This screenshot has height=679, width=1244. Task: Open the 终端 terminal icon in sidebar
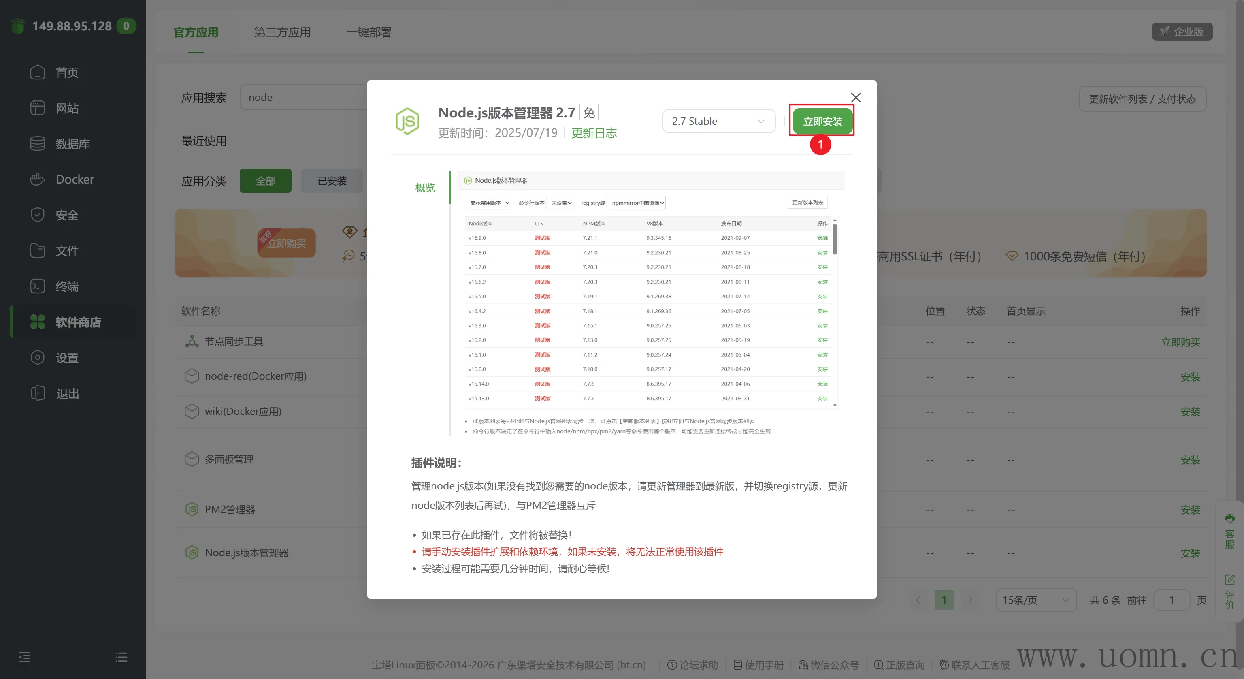coord(37,286)
